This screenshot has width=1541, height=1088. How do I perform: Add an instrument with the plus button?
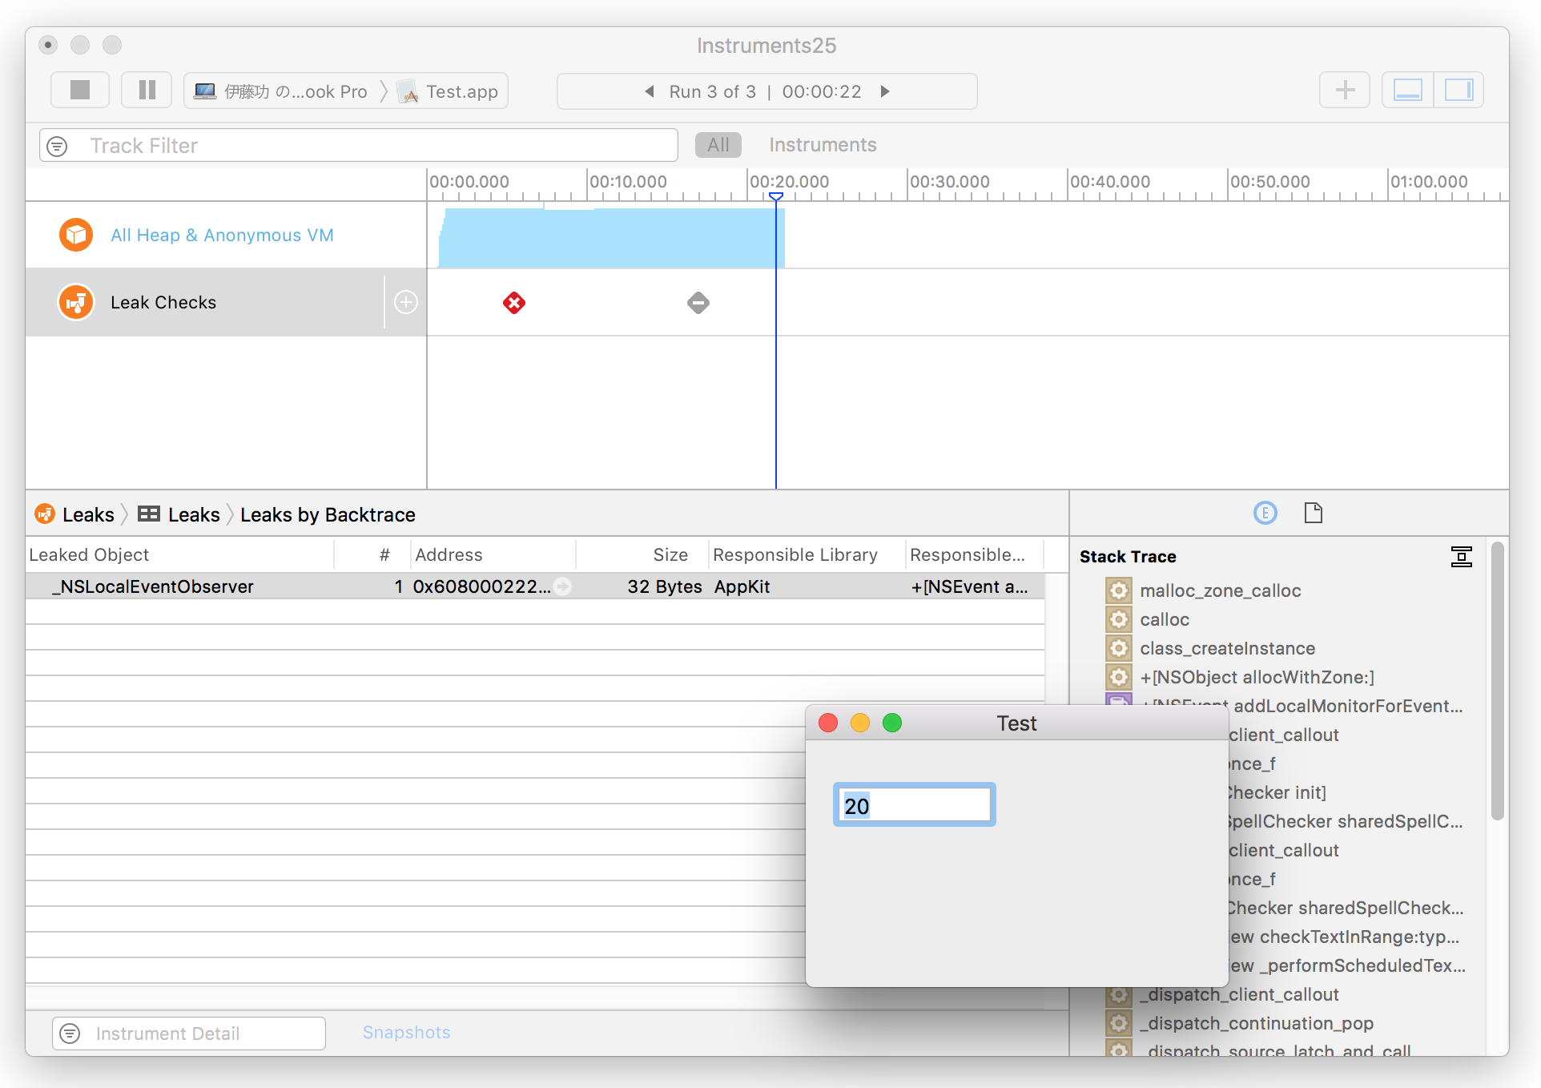click(x=1345, y=90)
